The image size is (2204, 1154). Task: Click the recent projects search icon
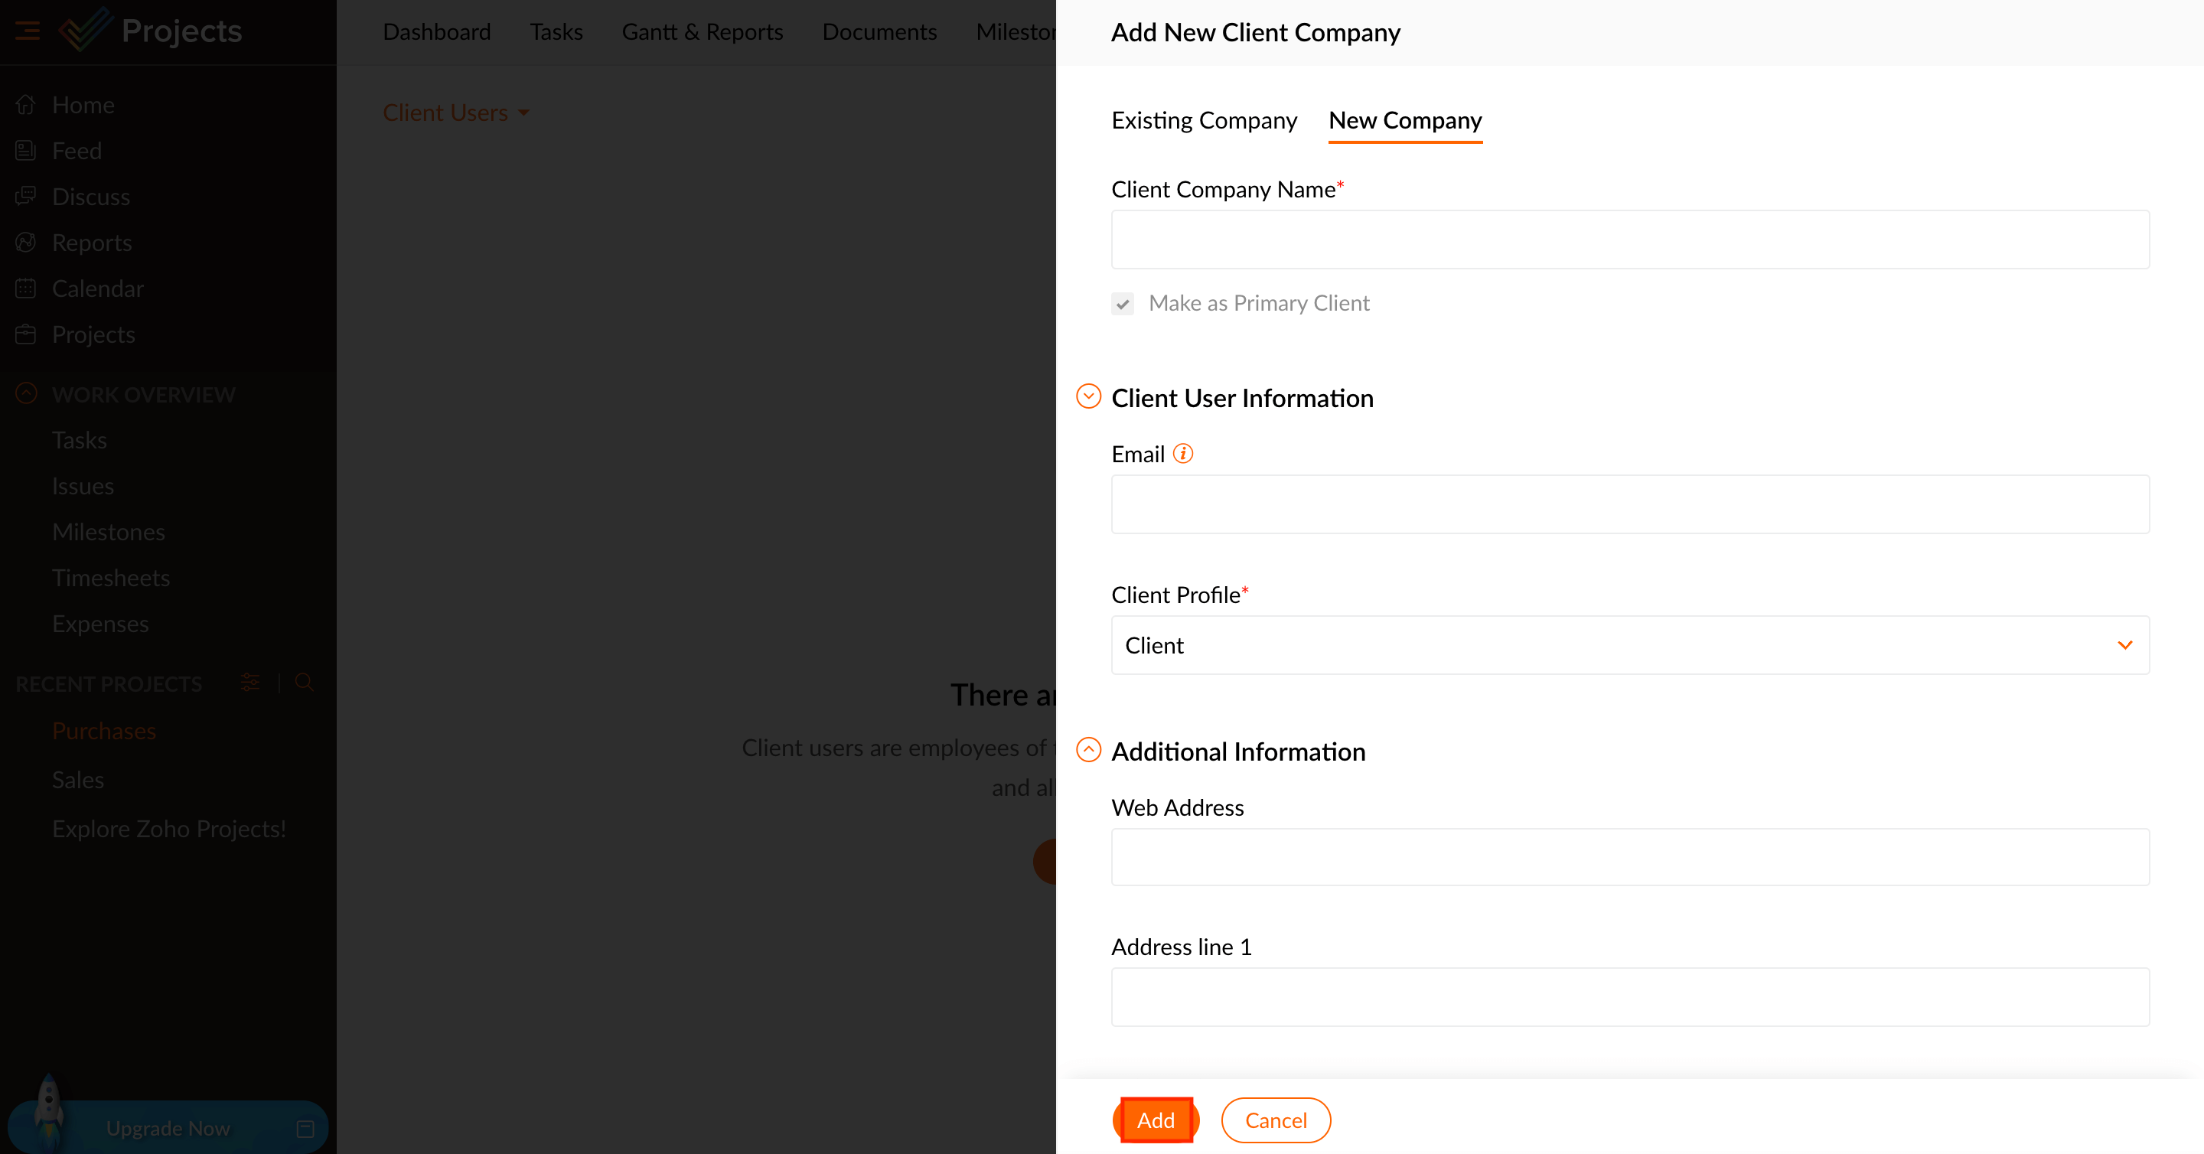coord(304,683)
